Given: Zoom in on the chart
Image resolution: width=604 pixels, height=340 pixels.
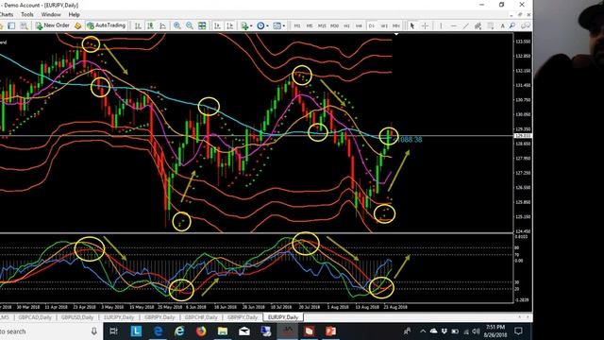Looking at the screenshot, I should [x=176, y=25].
